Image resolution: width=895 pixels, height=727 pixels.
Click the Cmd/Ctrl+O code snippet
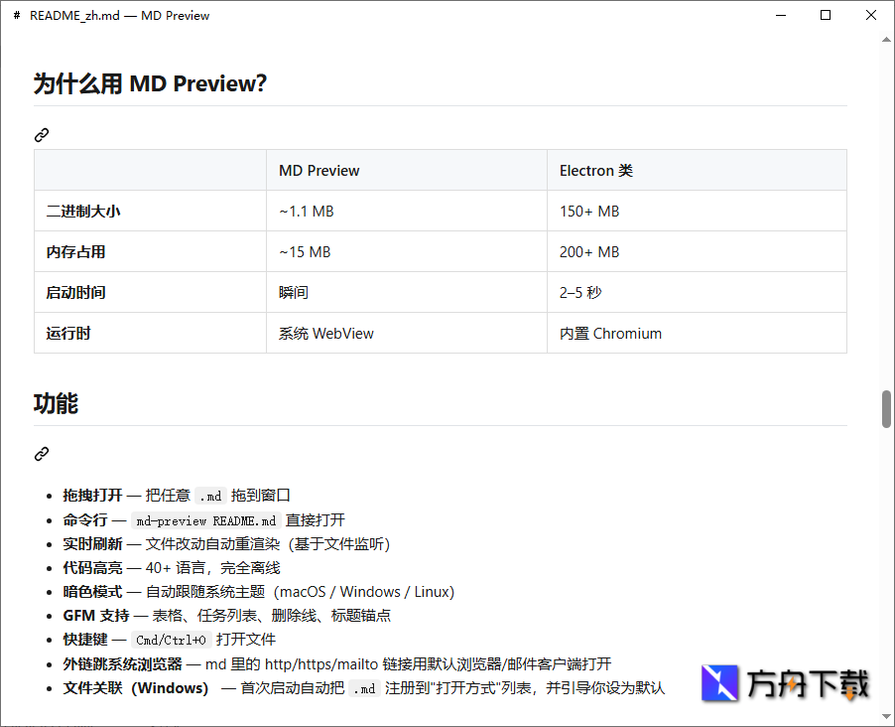click(169, 639)
